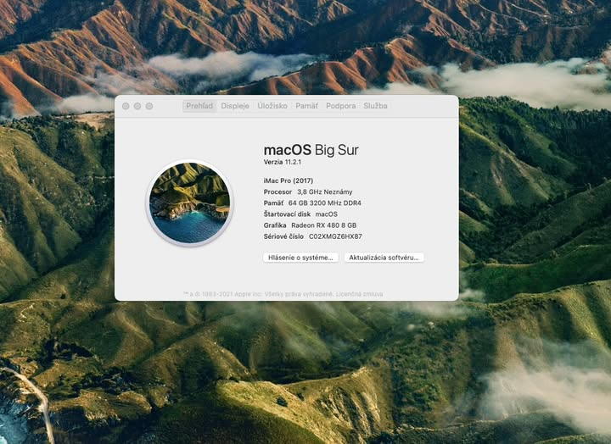Click the 64 GB 3200 MHz DDR4 value
This screenshot has width=611, height=444.
pyautogui.click(x=324, y=203)
